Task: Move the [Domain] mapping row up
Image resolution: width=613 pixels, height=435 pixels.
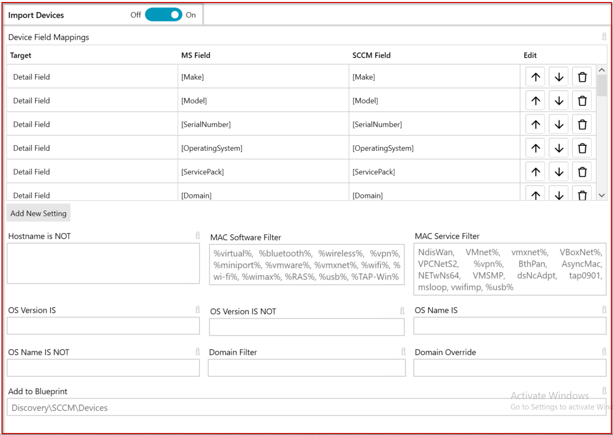Action: (536, 193)
